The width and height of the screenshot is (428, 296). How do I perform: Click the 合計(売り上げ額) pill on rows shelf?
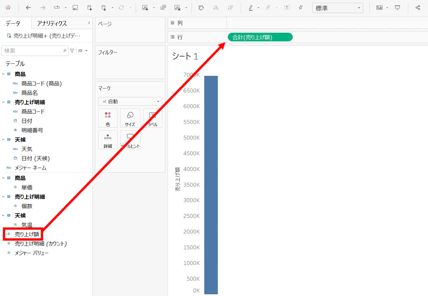point(260,37)
